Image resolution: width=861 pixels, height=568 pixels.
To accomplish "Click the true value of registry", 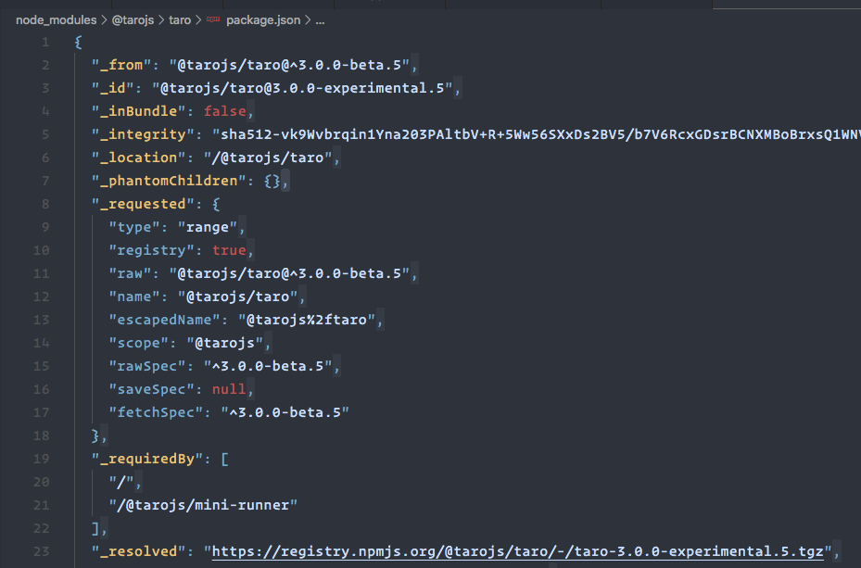I will tap(229, 250).
